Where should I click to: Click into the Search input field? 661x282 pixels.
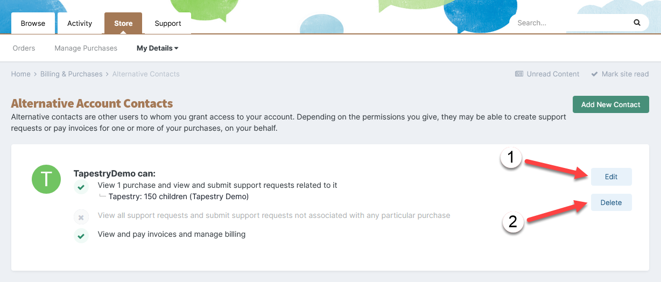(x=571, y=23)
